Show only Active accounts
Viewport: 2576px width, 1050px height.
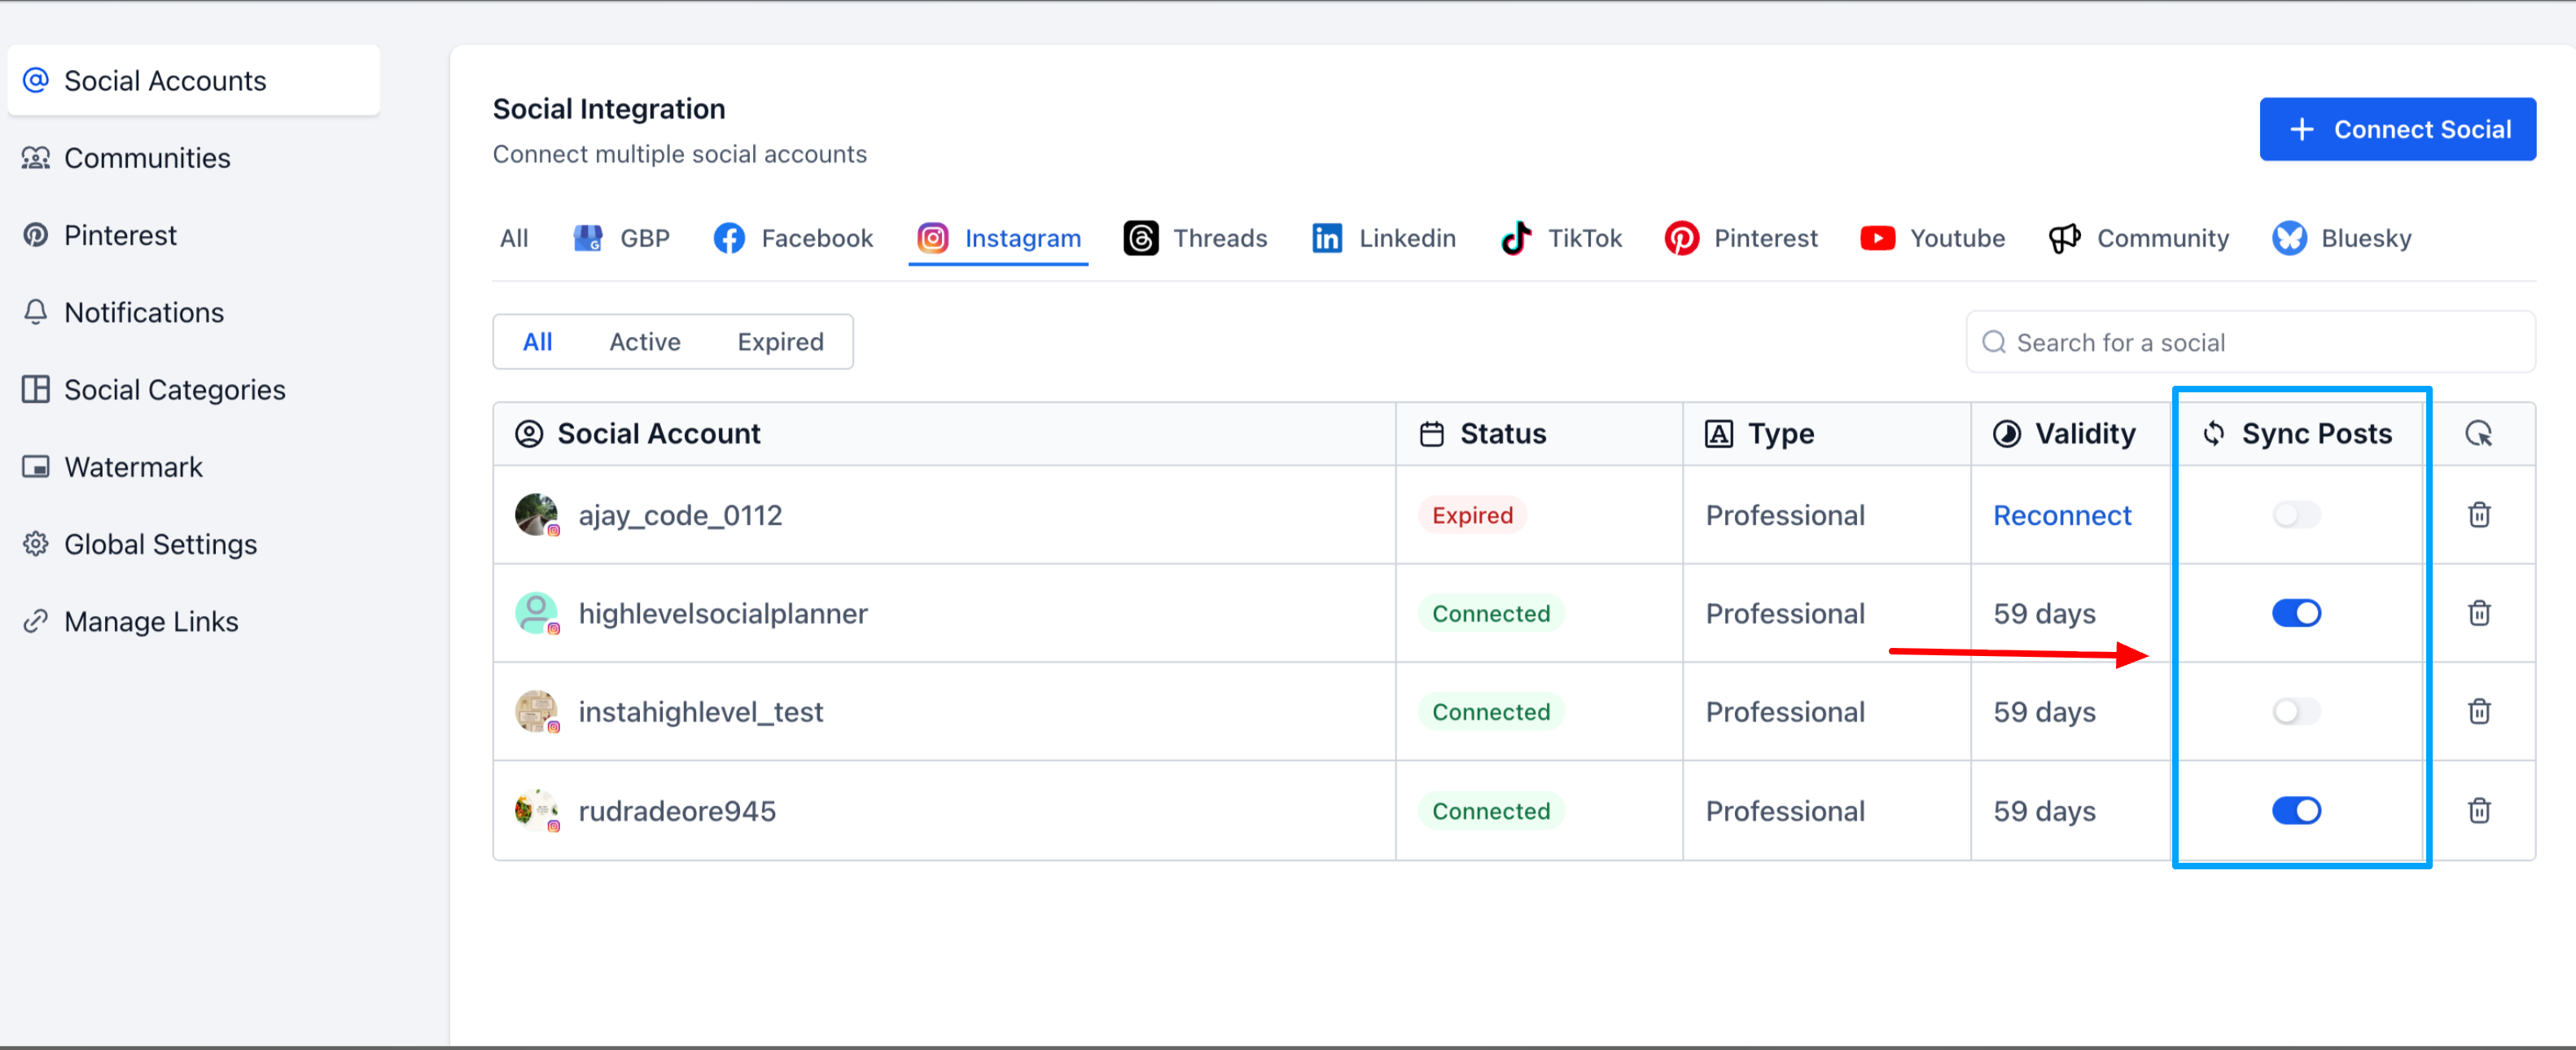click(645, 342)
